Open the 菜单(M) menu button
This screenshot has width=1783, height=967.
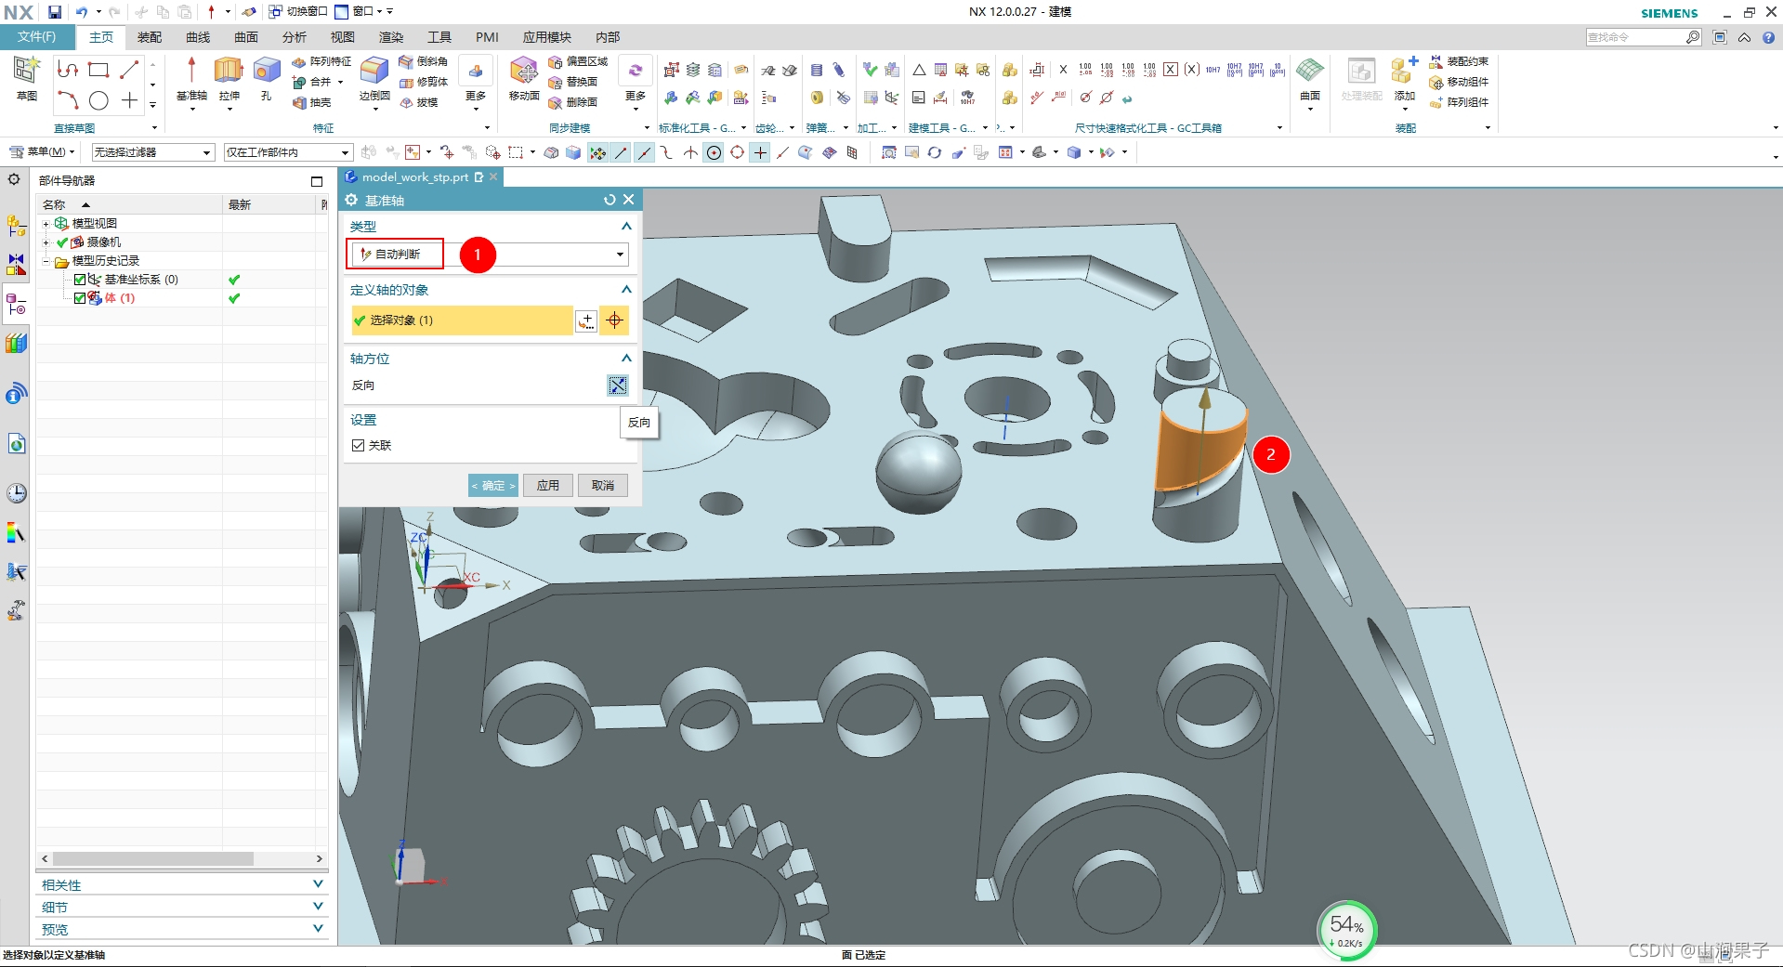tap(42, 152)
